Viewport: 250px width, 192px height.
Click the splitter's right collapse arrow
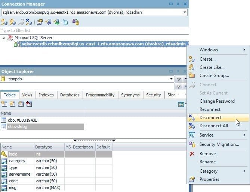click(114, 141)
